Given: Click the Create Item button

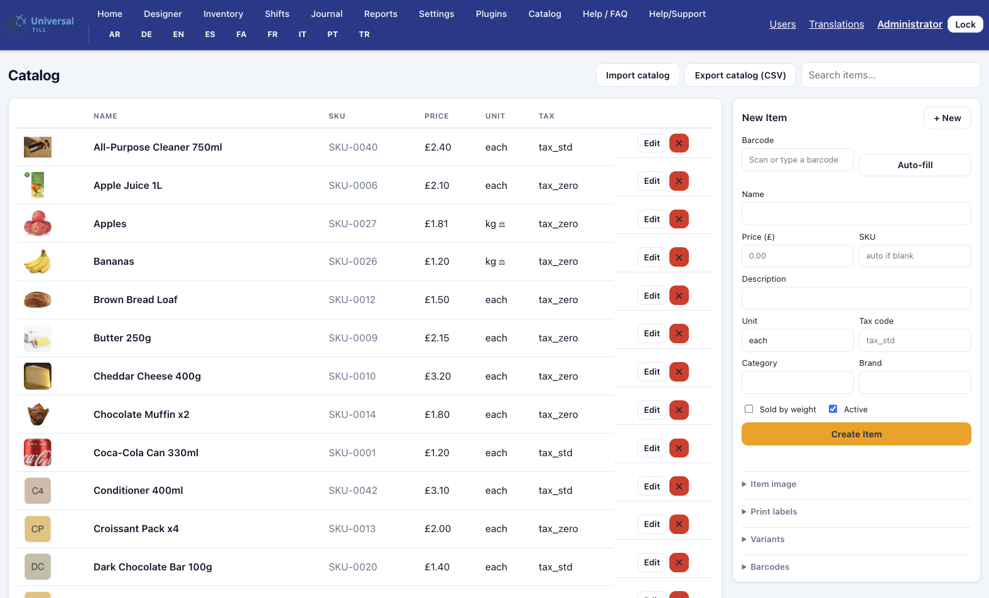Looking at the screenshot, I should (857, 434).
